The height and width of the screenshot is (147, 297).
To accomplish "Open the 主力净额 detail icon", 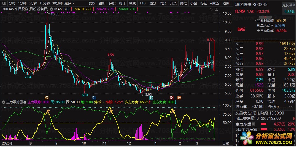I will [x=253, y=124].
